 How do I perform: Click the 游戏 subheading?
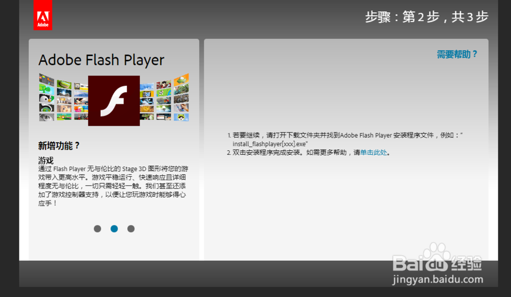(45, 161)
